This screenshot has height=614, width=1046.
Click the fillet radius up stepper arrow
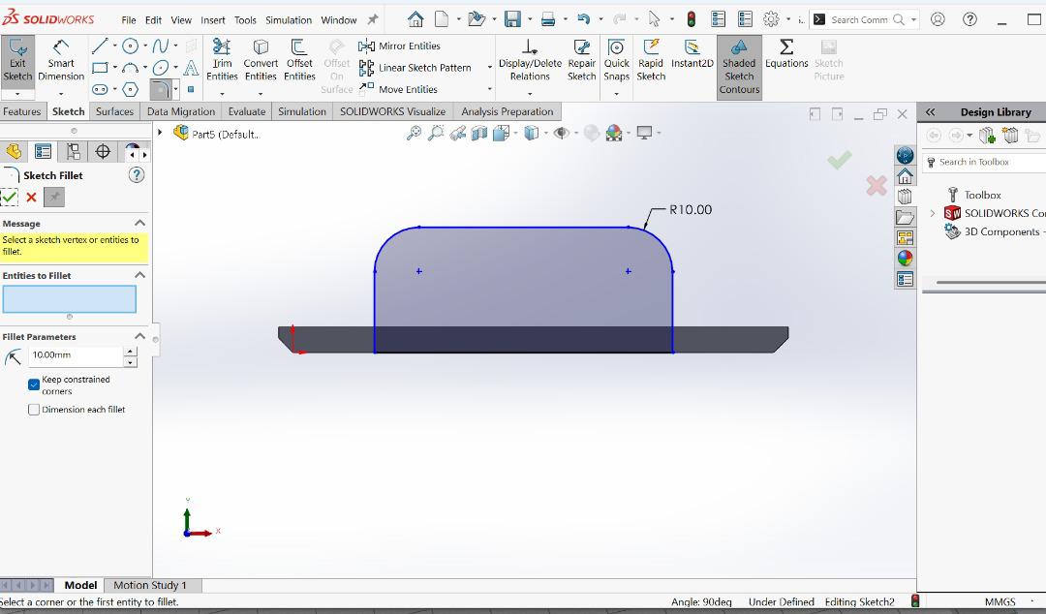[x=131, y=351]
